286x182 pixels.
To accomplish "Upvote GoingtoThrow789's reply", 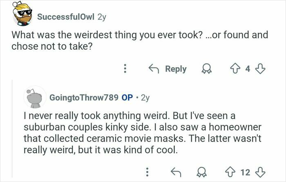I will tap(233, 173).
